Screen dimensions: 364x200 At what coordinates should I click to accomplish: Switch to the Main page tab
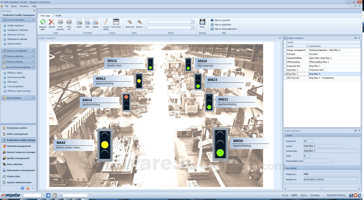pyautogui.click(x=45, y=16)
